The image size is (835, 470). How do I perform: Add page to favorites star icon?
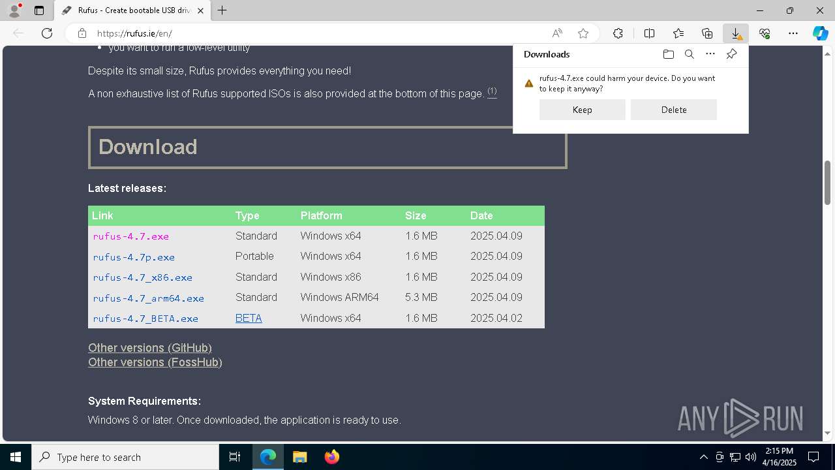tap(583, 33)
